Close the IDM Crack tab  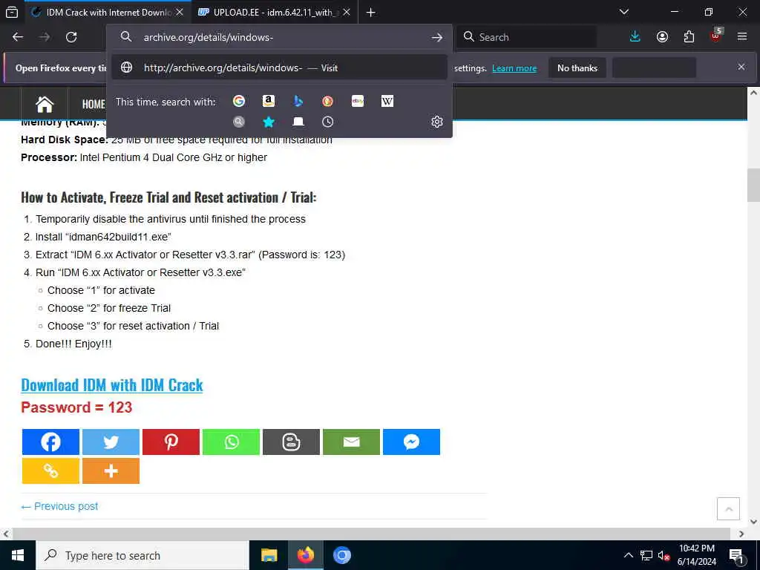[x=180, y=13]
